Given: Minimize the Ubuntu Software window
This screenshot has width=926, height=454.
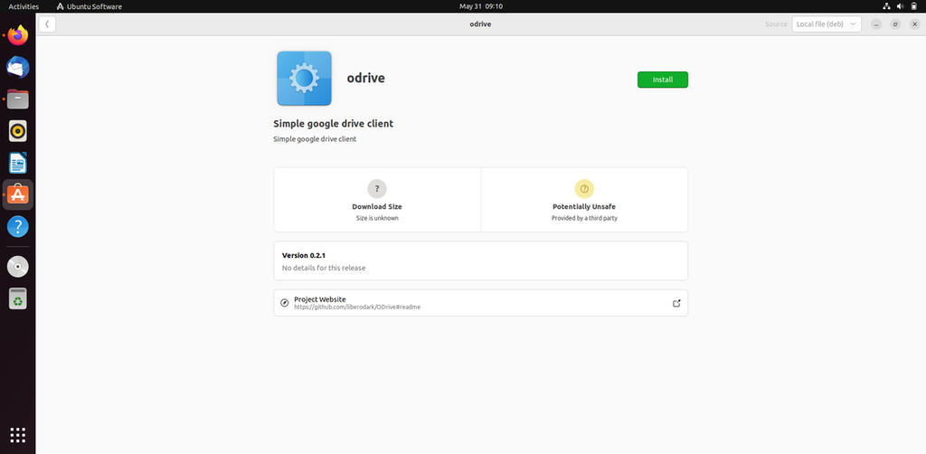Looking at the screenshot, I should click(876, 24).
